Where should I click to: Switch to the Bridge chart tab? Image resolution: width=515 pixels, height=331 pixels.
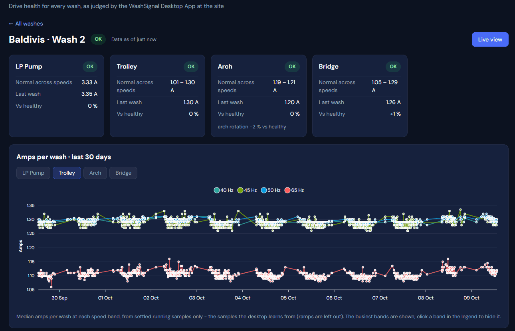pos(123,173)
